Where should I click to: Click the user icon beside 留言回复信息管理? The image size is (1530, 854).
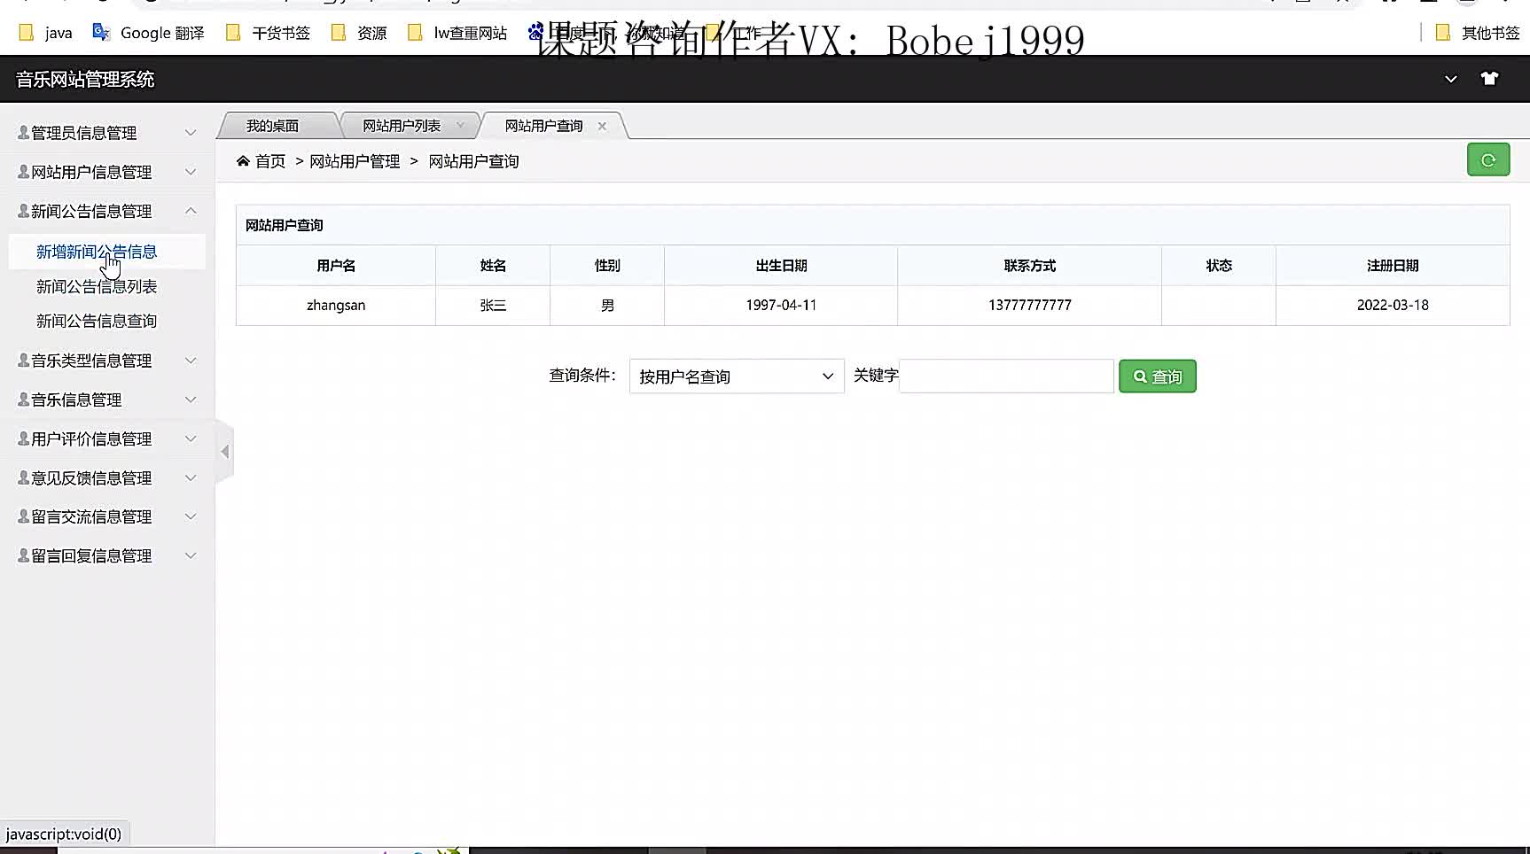24,555
